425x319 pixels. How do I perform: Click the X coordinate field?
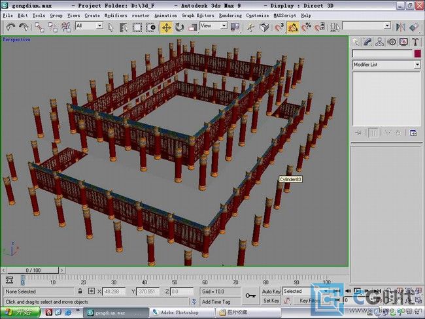click(114, 292)
